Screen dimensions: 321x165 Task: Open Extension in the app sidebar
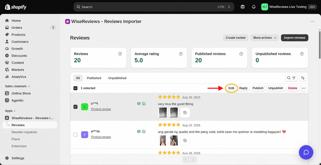click(x=19, y=146)
